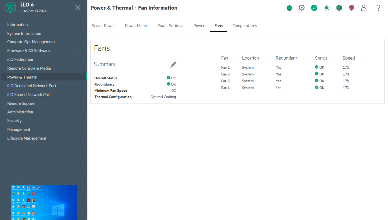This screenshot has height=220, width=388.
Task: Click the Redundancy OK check icon
Action: (x=168, y=84)
